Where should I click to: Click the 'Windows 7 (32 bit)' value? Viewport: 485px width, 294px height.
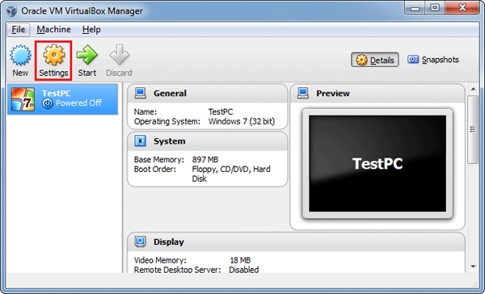pyautogui.click(x=242, y=121)
